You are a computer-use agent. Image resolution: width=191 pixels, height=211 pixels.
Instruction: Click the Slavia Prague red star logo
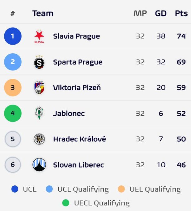[39, 36]
